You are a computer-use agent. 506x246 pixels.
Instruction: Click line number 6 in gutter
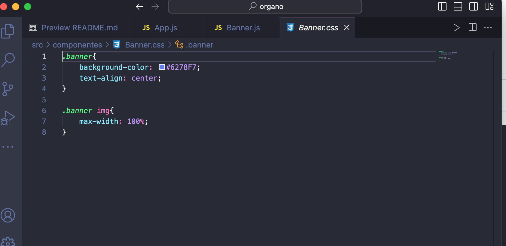(44, 110)
